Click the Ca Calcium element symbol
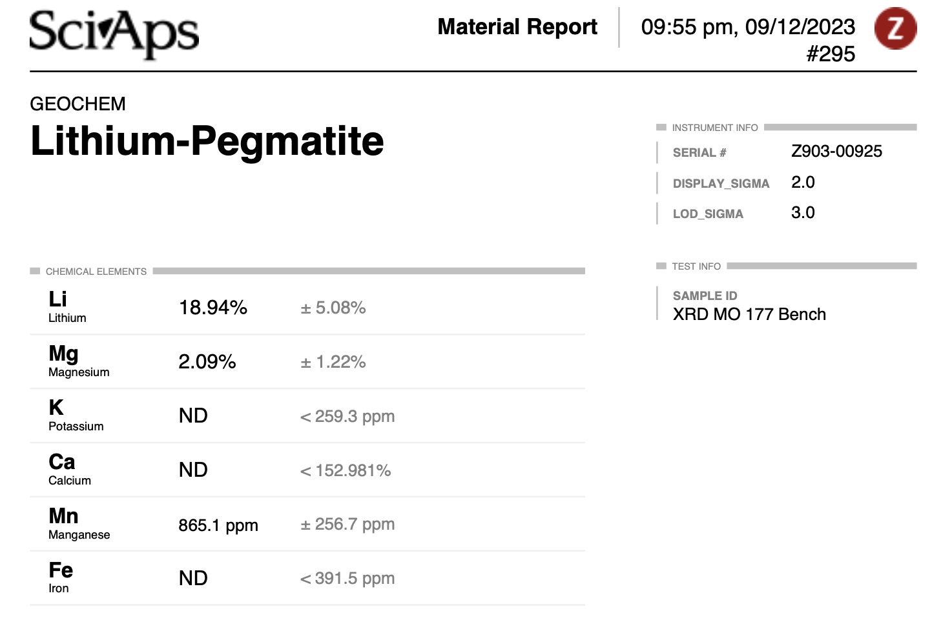The image size is (952, 620). pyautogui.click(x=62, y=462)
